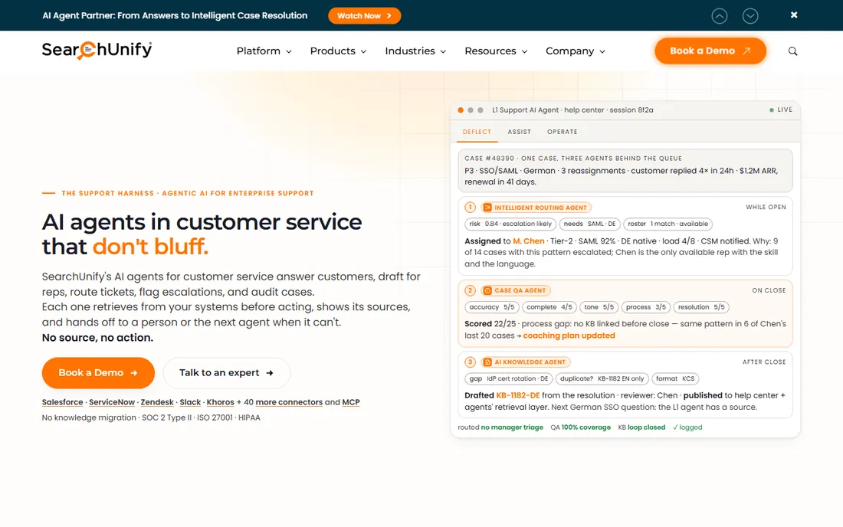Screen dimensions: 843x527
Task: Click the banner down arrow circle icon
Action: [750, 16]
